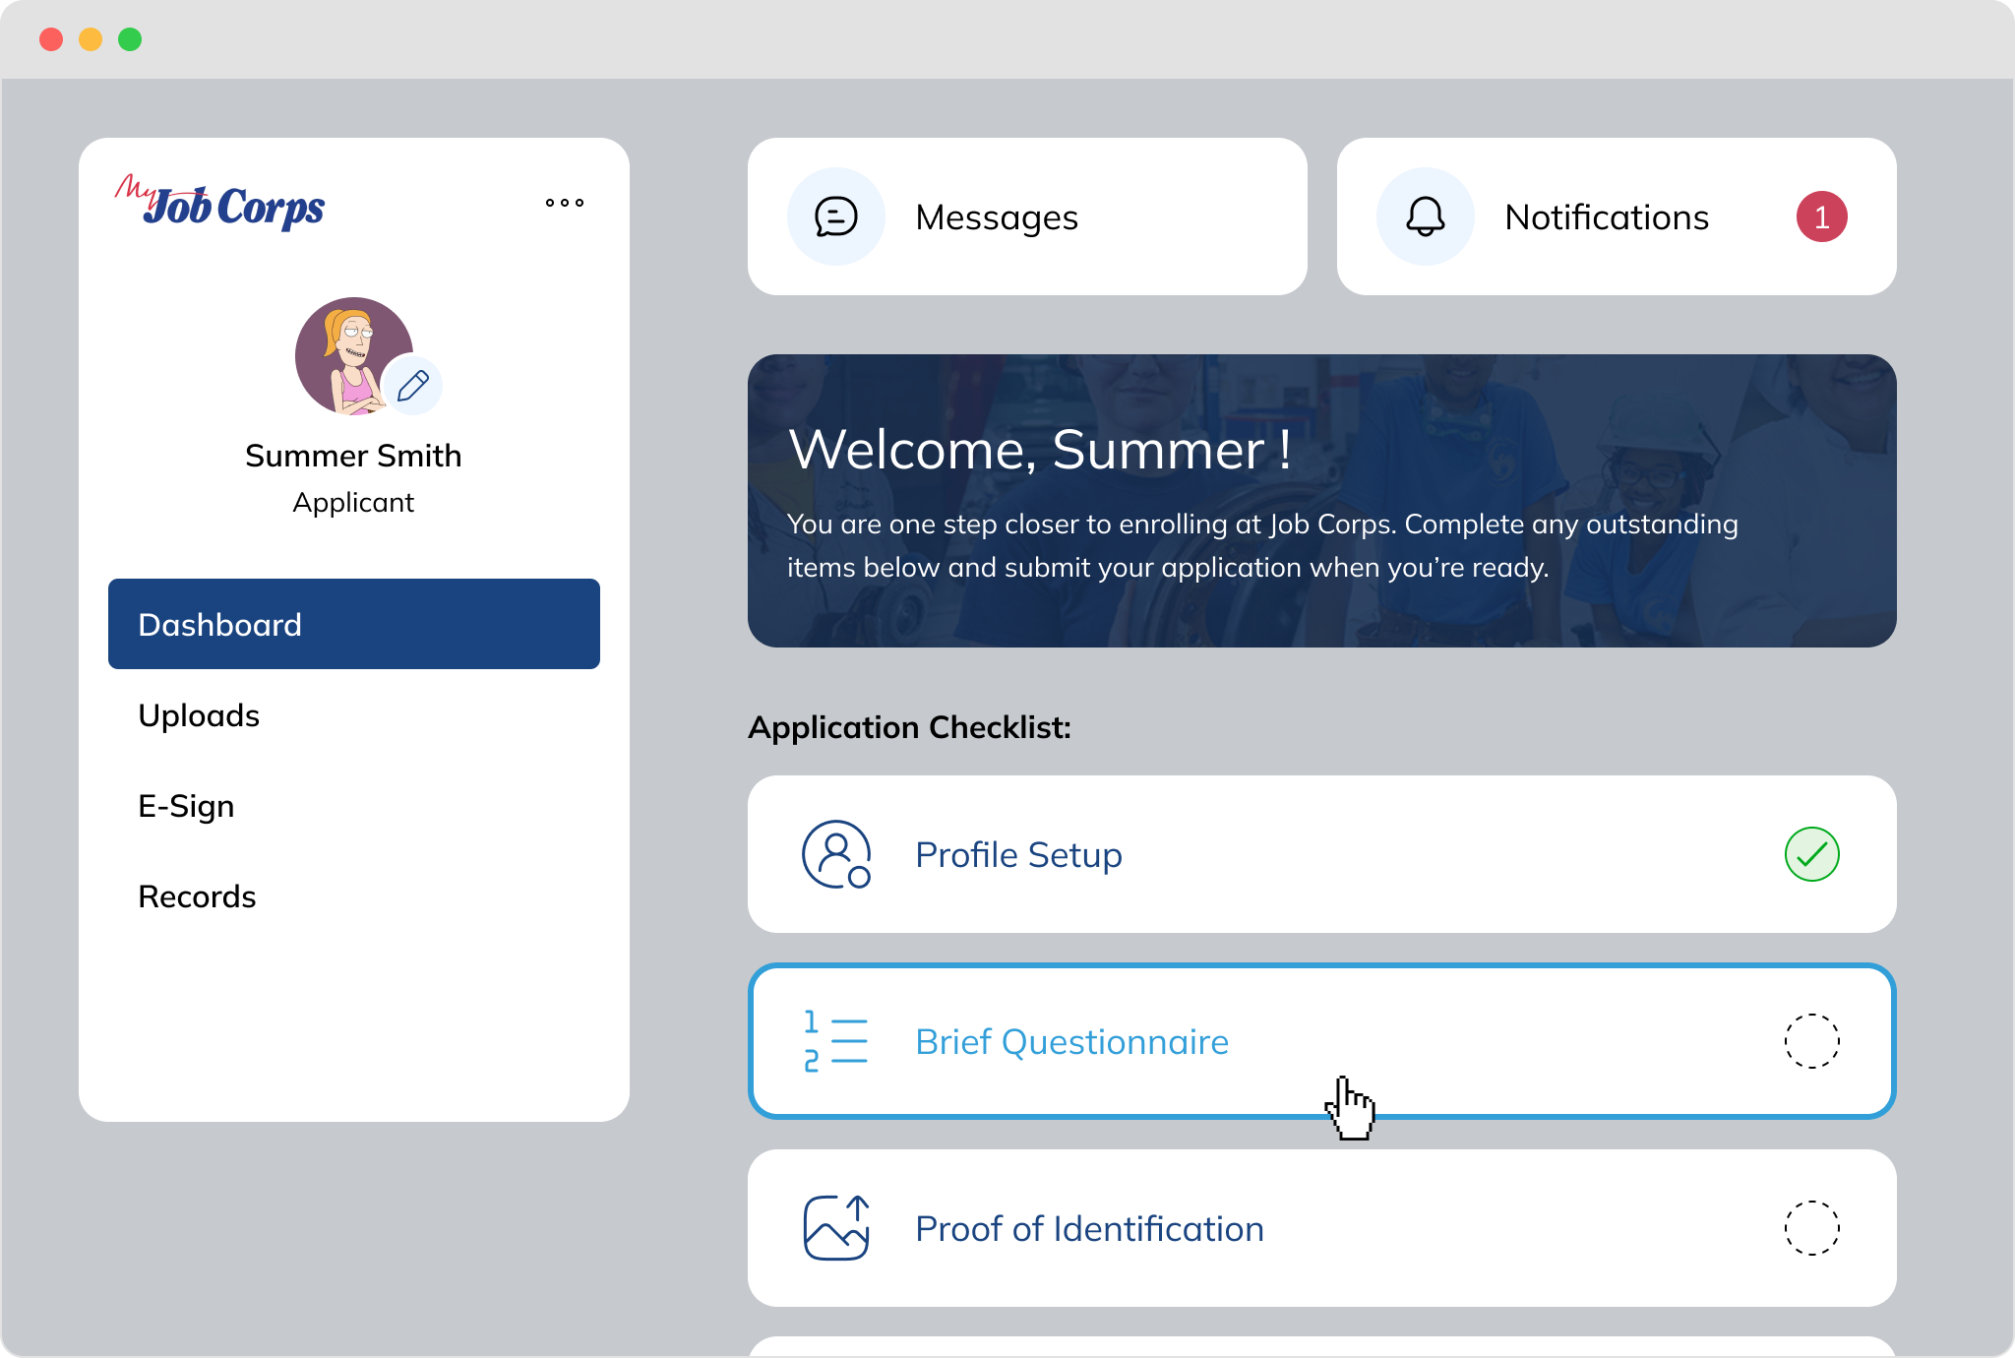
Task: Open the E-Sign menu item
Action: click(x=354, y=806)
